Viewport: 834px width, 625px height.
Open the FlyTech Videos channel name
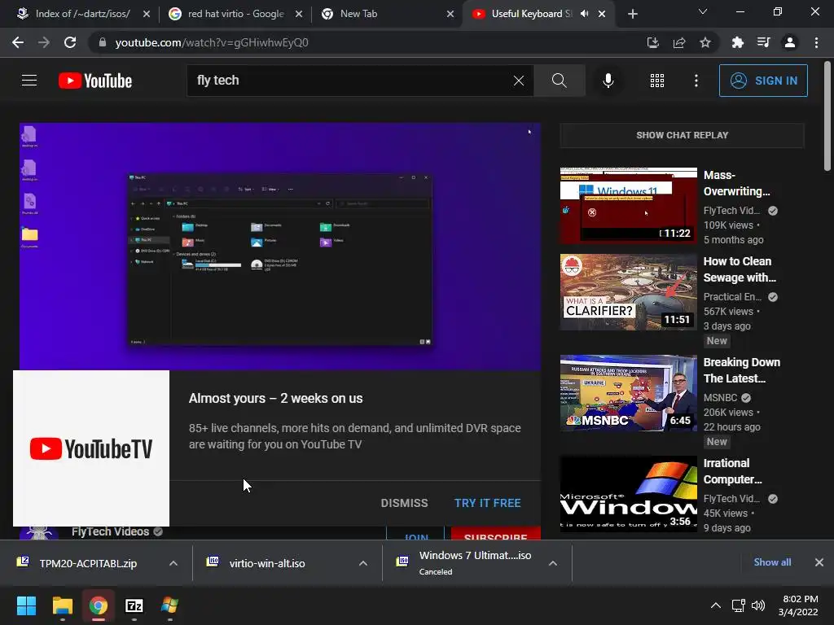click(x=110, y=531)
